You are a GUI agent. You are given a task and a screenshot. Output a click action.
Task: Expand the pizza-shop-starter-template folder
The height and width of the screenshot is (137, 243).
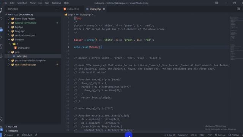tap(9, 61)
